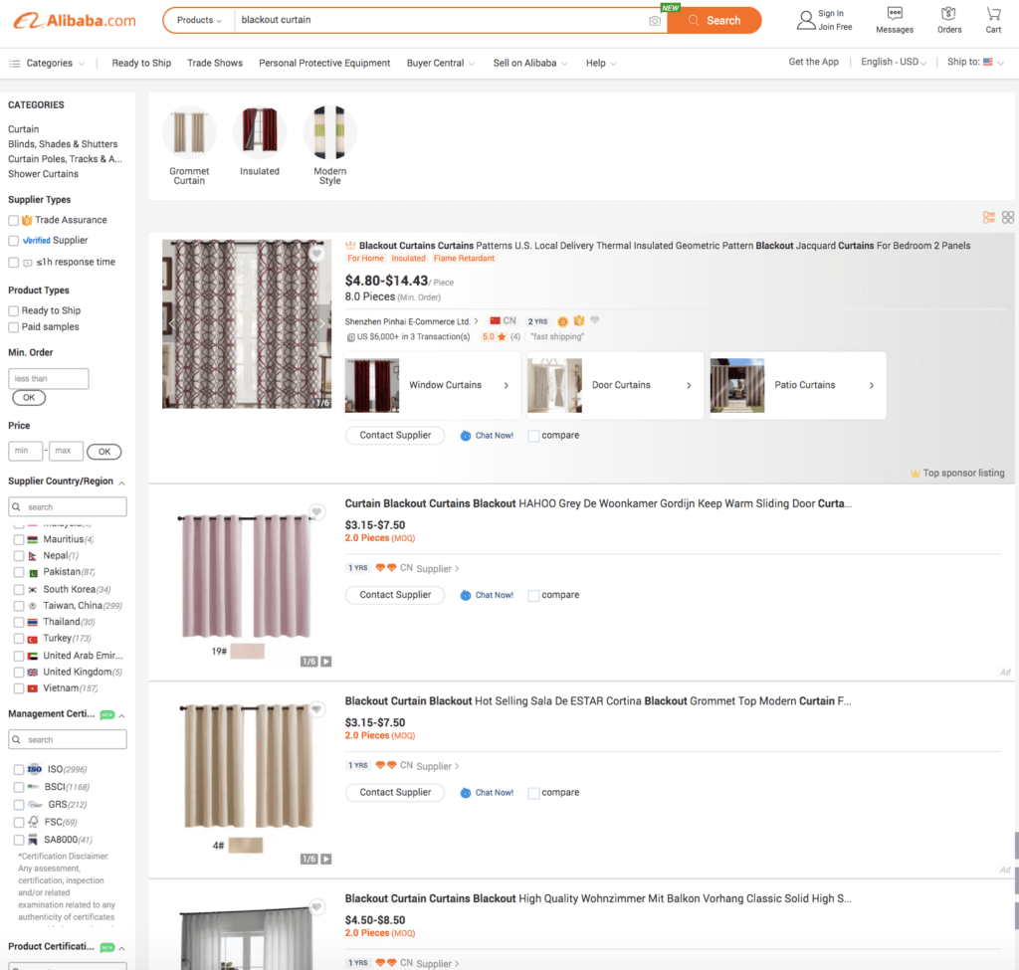This screenshot has width=1019, height=970.
Task: Favorite the HAHOO Grey curtain listing
Action: [x=316, y=512]
